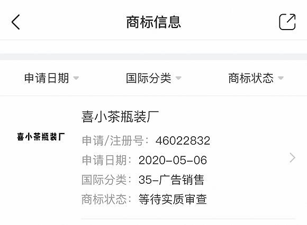Viewport: 307px width, 225px height.
Task: Open the 商标状态 filter dropdown
Action: [x=256, y=78]
